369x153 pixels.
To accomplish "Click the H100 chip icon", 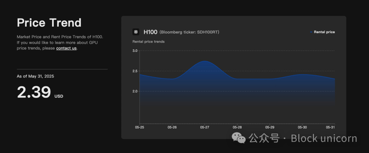I will pyautogui.click(x=136, y=32).
